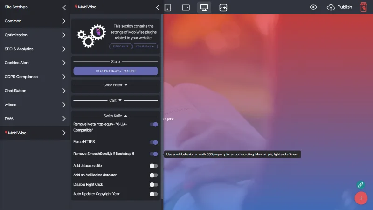Open Common settings chevron

(64, 21)
